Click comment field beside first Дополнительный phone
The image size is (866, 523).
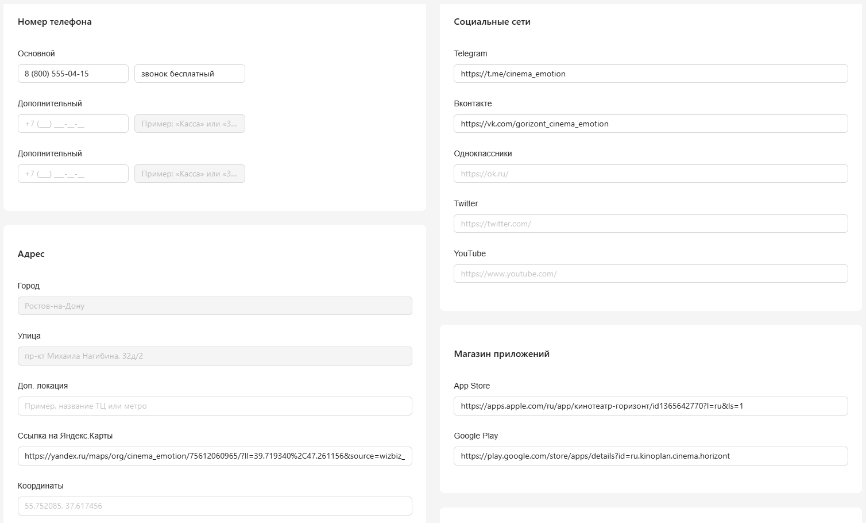click(x=190, y=124)
